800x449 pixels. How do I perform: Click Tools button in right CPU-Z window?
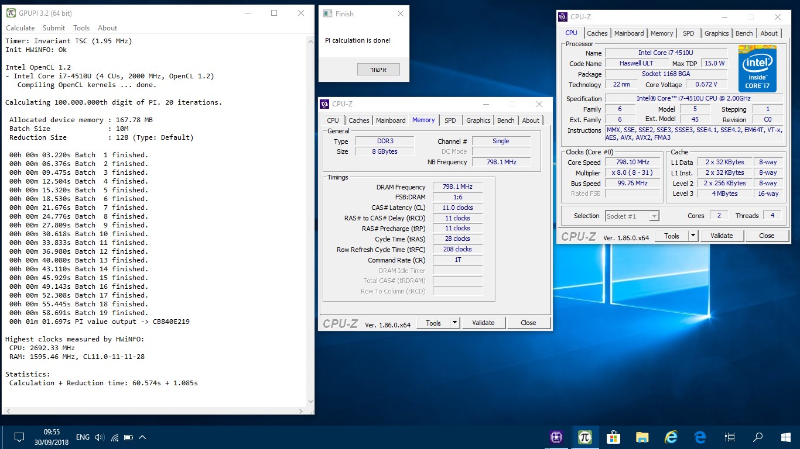[672, 236]
